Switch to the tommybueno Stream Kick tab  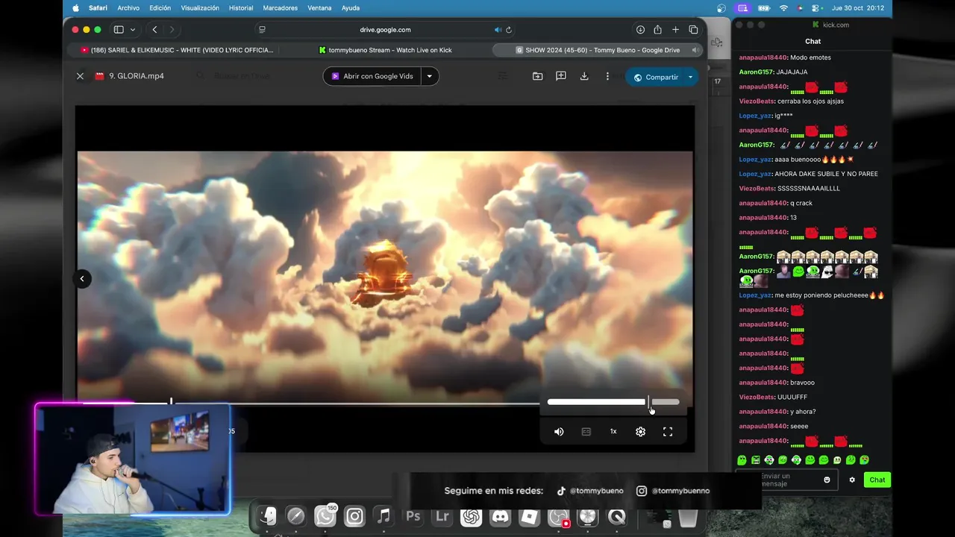click(385, 50)
